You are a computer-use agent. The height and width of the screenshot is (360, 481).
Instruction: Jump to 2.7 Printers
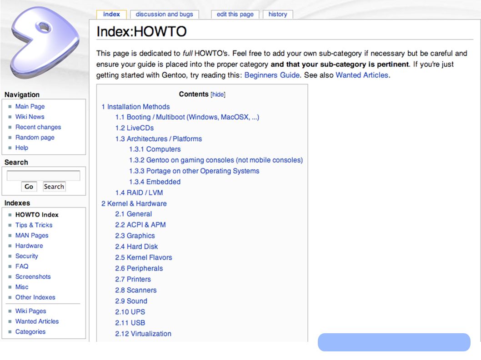pyautogui.click(x=133, y=280)
